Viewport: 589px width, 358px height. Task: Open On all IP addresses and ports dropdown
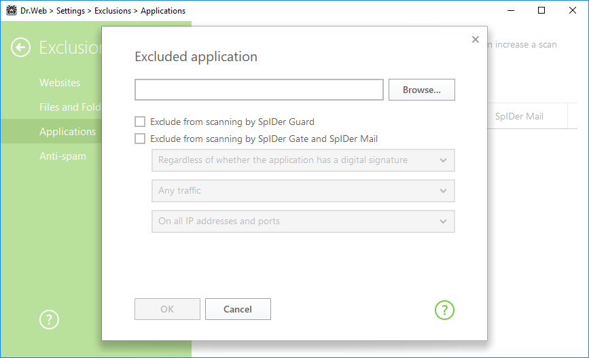tap(303, 221)
